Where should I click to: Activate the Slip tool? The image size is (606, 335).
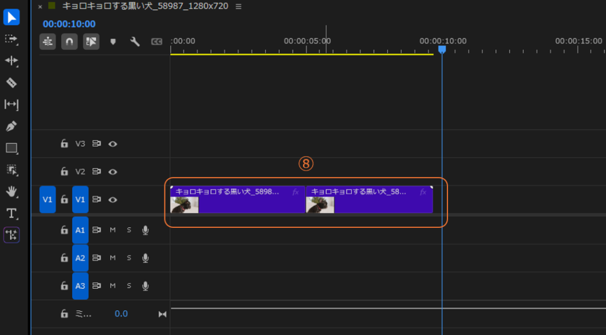coord(11,105)
